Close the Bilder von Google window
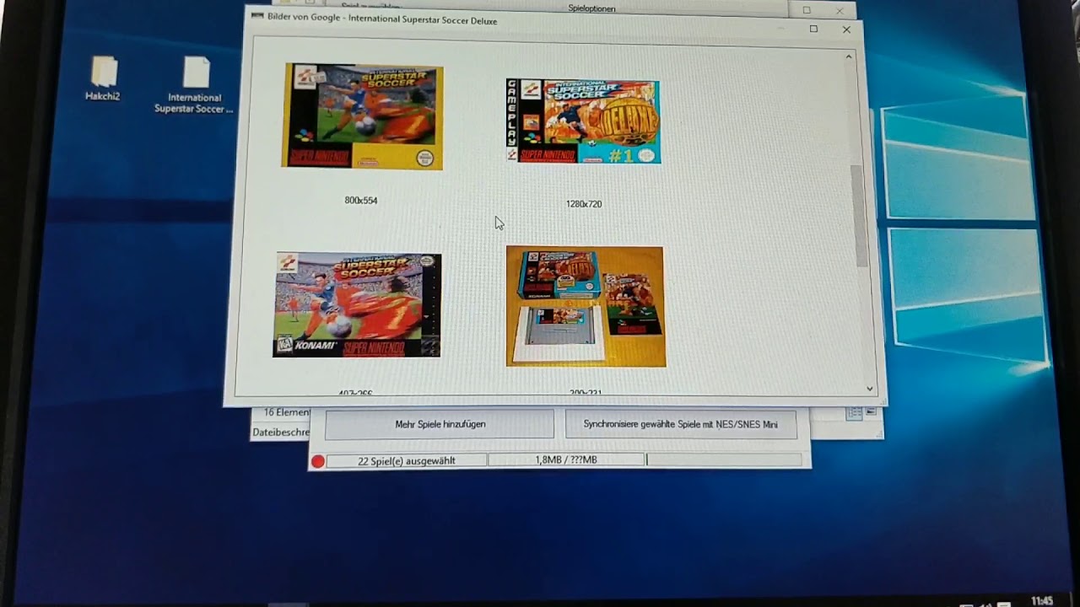Screen dimensions: 1080x607 pyautogui.click(x=846, y=30)
